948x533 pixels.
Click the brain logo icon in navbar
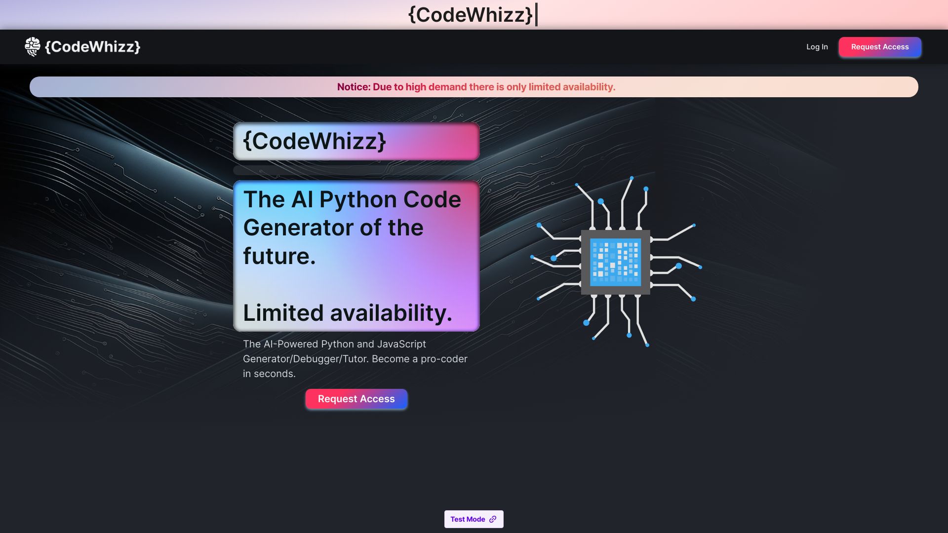click(x=33, y=47)
